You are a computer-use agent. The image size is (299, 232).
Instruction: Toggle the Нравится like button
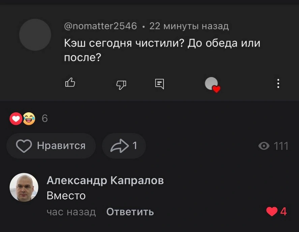coord(51,146)
